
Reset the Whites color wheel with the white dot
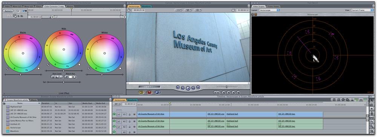[x=121, y=68]
